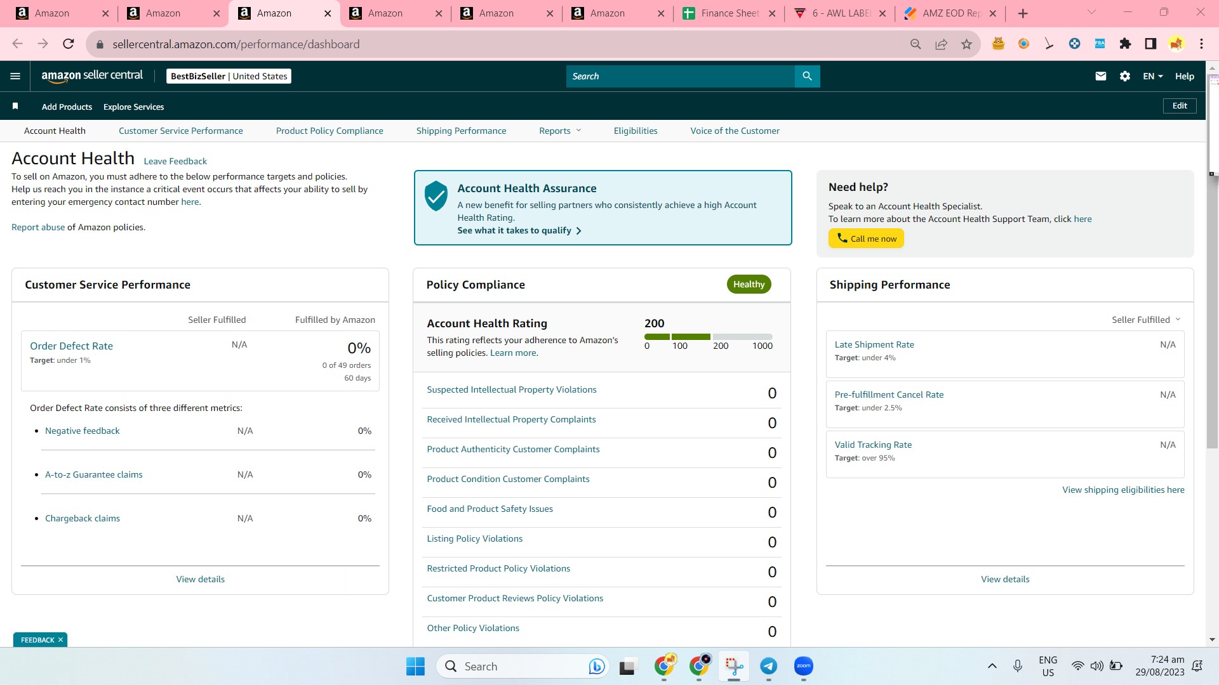Bookmark this page with the star icon
Viewport: 1219px width, 685px height.
[x=966, y=44]
